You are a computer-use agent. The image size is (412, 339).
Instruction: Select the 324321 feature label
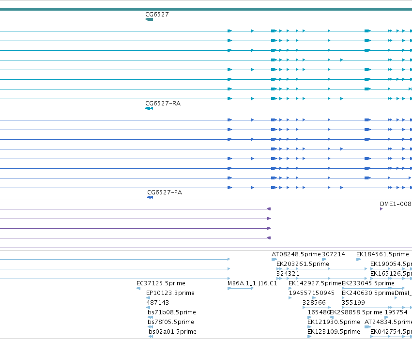click(288, 274)
